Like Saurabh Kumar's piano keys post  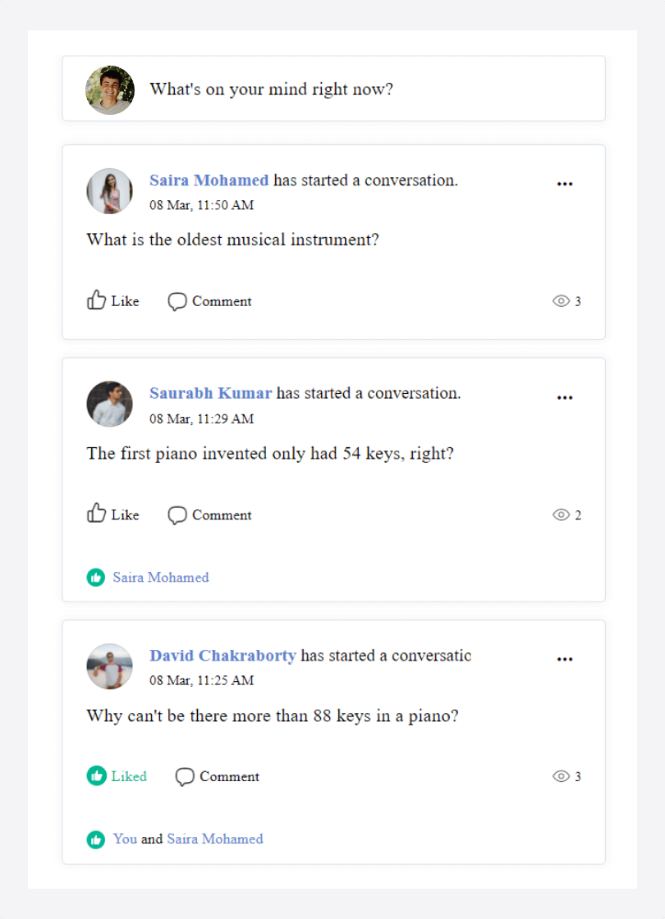pyautogui.click(x=113, y=514)
